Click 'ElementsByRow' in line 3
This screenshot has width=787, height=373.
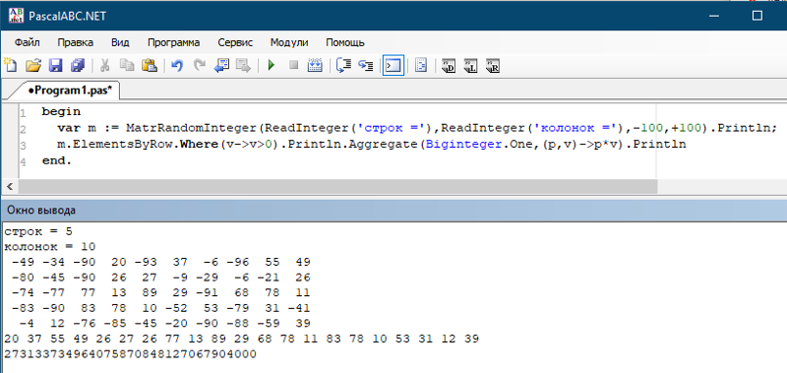point(121,145)
